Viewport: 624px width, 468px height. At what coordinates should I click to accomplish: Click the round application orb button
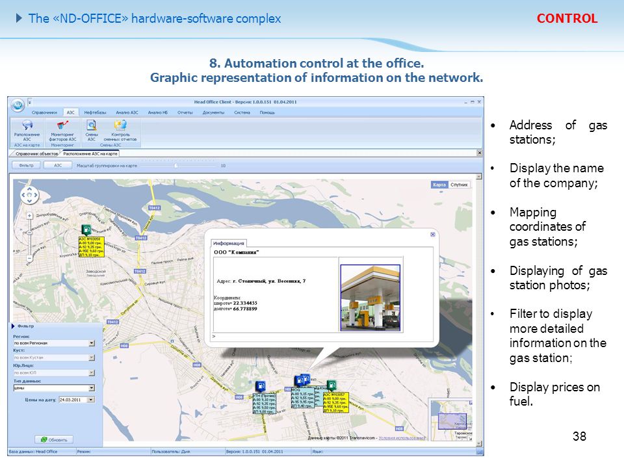[18, 105]
